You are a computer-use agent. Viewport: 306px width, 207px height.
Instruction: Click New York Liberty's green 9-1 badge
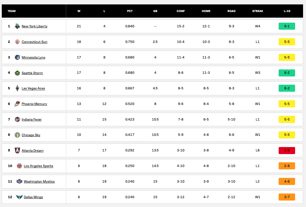287,26
